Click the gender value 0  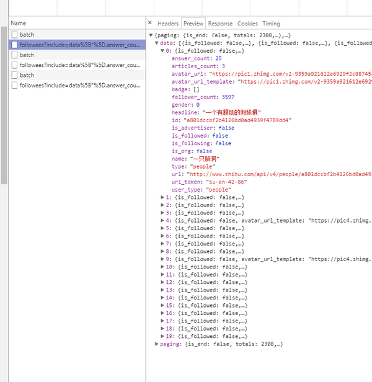click(198, 105)
